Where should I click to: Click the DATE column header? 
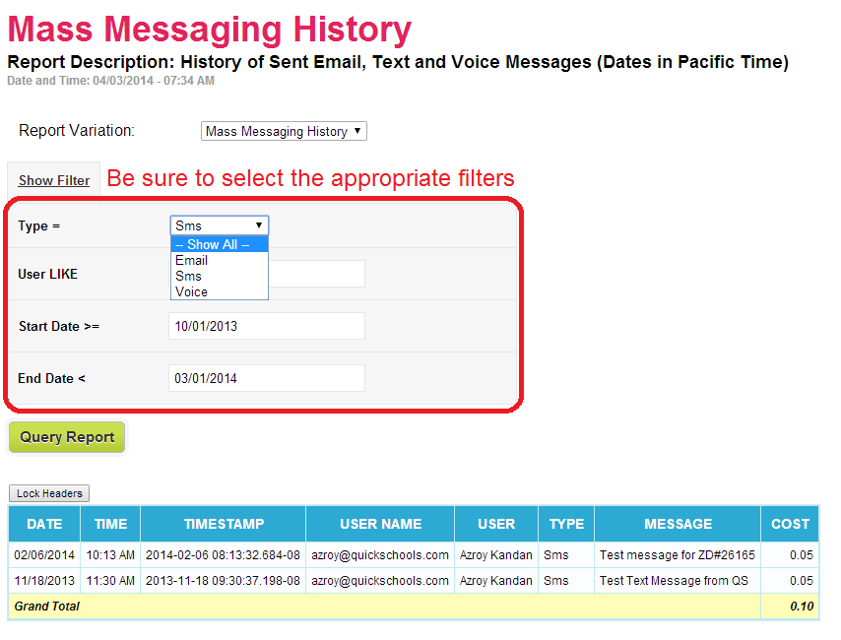coord(44,524)
